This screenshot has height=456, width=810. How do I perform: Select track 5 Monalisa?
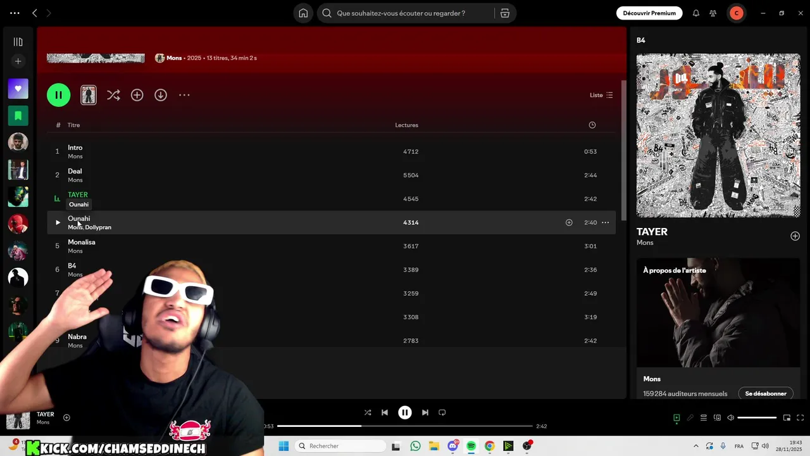coord(331,246)
